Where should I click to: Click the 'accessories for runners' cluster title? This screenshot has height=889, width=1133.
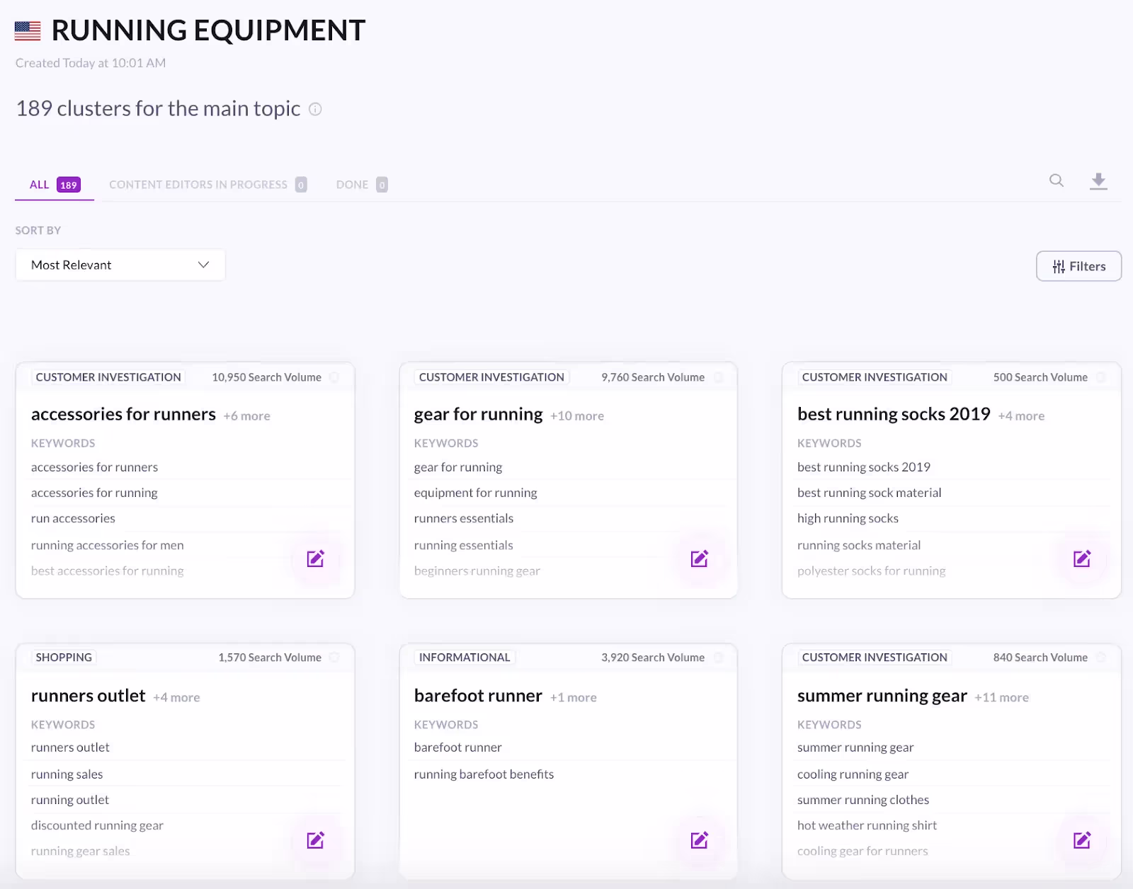[x=123, y=414]
